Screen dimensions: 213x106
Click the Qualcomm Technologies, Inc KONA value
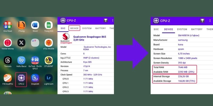click(x=97, y=48)
